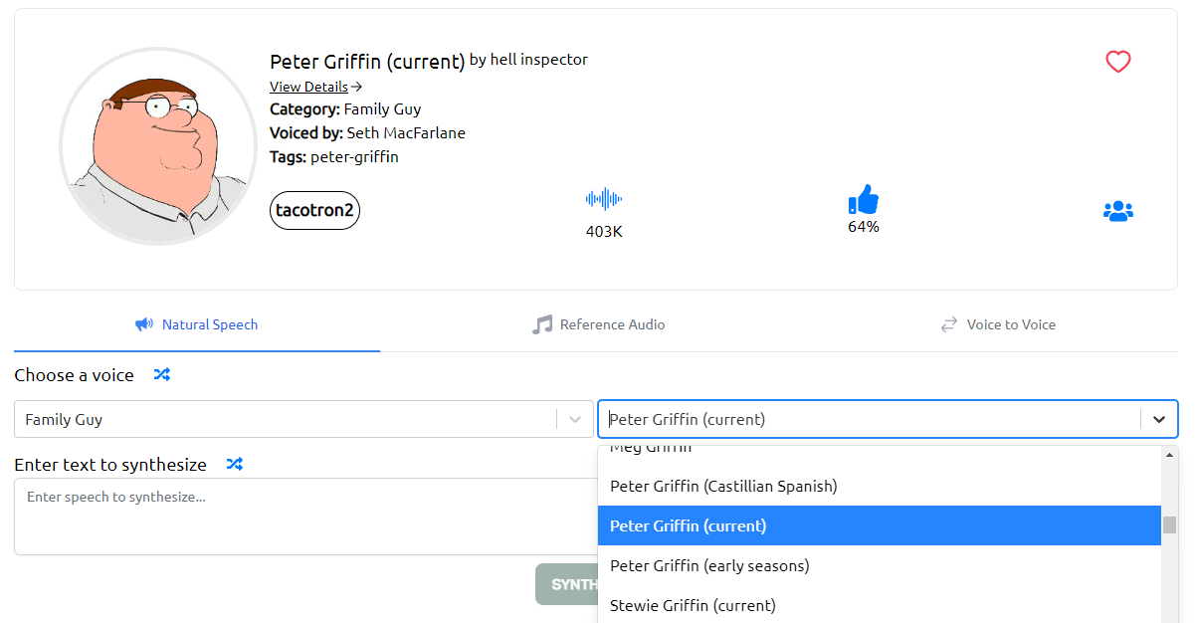Click the peter-griffin tag text
Screen dimensions: 1197x623
tap(354, 157)
